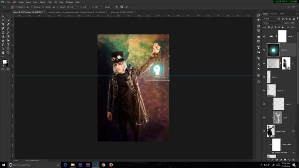The height and width of the screenshot is (168, 299).
Task: Select the Rectangular Marquee tool
Action: coord(8,16)
